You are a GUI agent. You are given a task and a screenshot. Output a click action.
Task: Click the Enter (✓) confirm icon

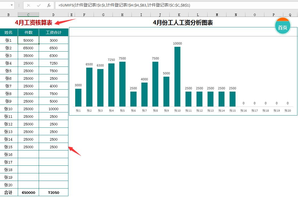pyautogui.click(x=39, y=5)
